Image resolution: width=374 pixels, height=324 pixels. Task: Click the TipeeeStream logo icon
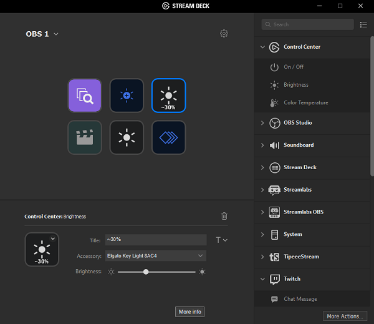click(x=274, y=257)
